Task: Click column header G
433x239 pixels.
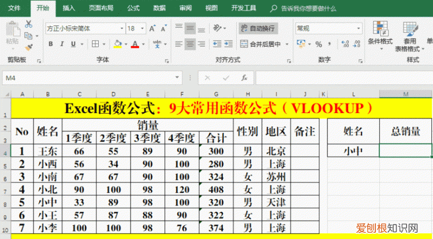Action: pos(216,94)
